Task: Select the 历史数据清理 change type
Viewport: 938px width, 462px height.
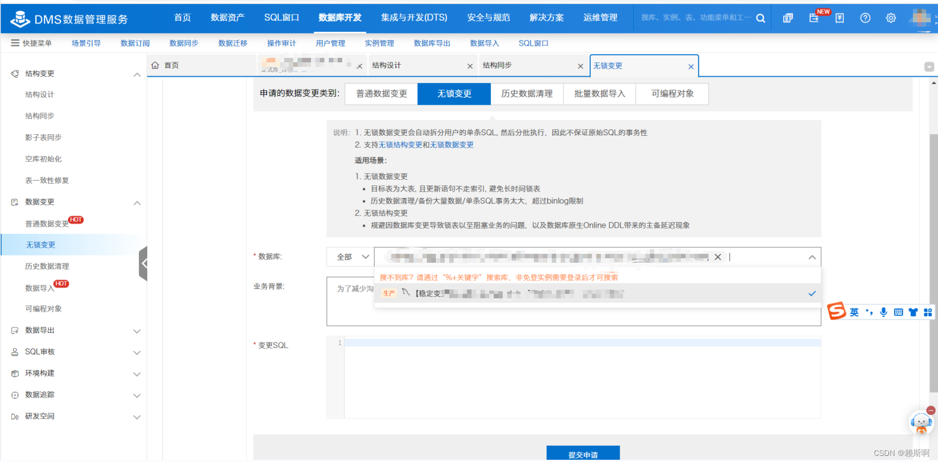Action: [527, 94]
